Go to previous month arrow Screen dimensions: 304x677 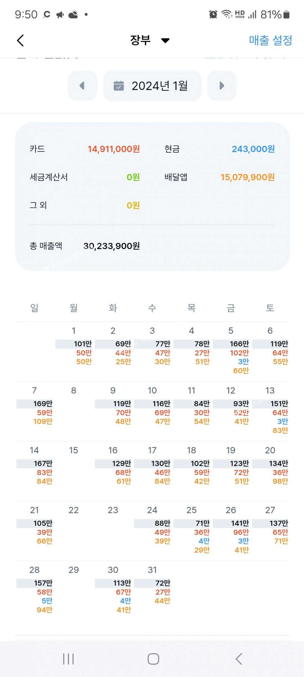point(82,86)
